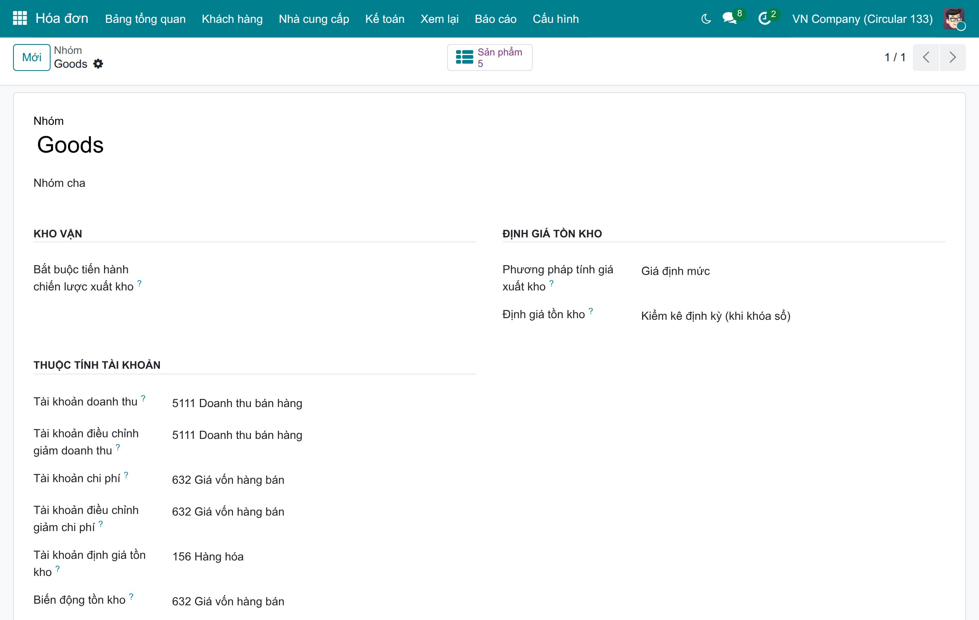The image size is (979, 620).
Task: Click chiến lược xuất kho empty field
Action: 324,271
